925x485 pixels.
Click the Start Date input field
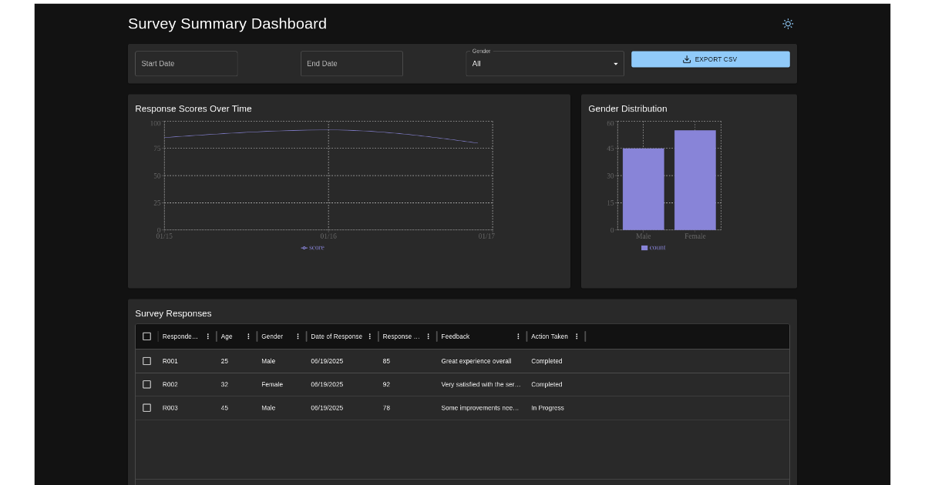point(186,63)
